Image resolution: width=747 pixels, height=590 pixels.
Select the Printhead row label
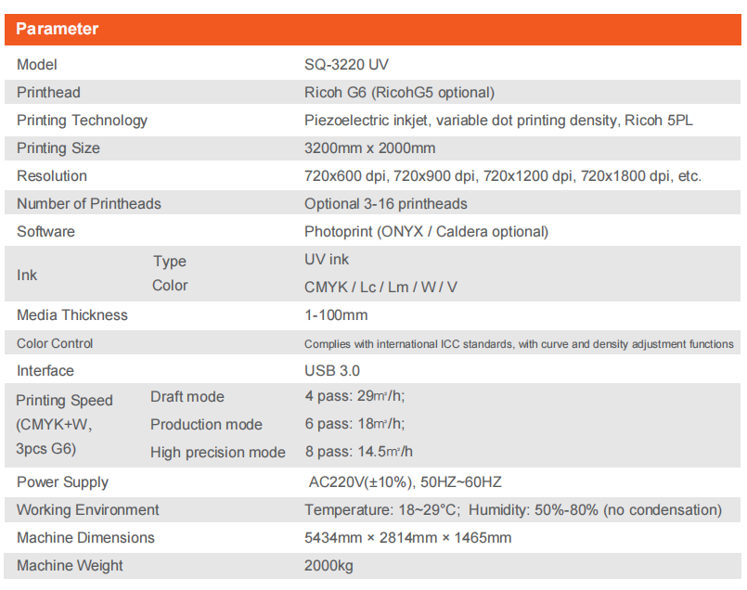pyautogui.click(x=49, y=93)
